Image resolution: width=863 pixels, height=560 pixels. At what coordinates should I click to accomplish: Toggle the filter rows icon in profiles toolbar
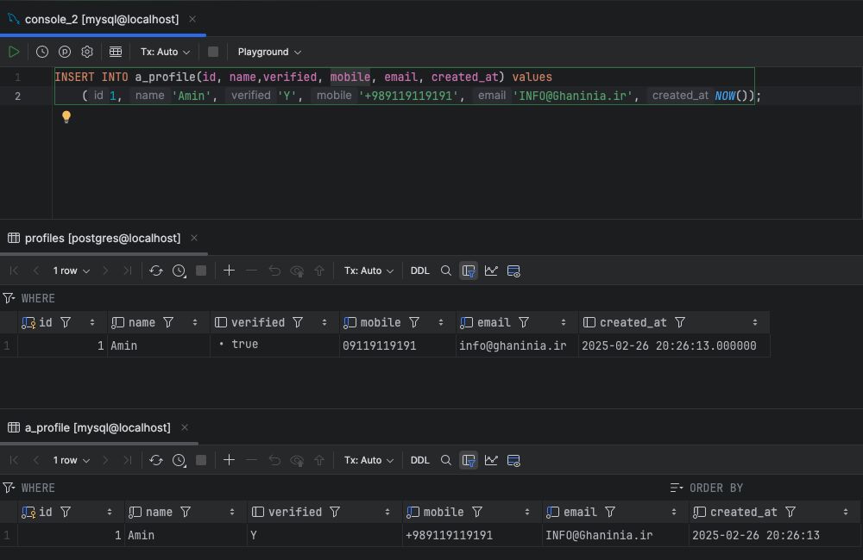[x=469, y=271]
